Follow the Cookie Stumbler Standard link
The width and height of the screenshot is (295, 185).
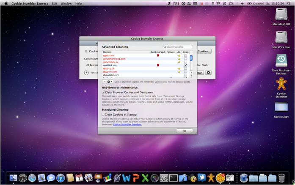127,124
